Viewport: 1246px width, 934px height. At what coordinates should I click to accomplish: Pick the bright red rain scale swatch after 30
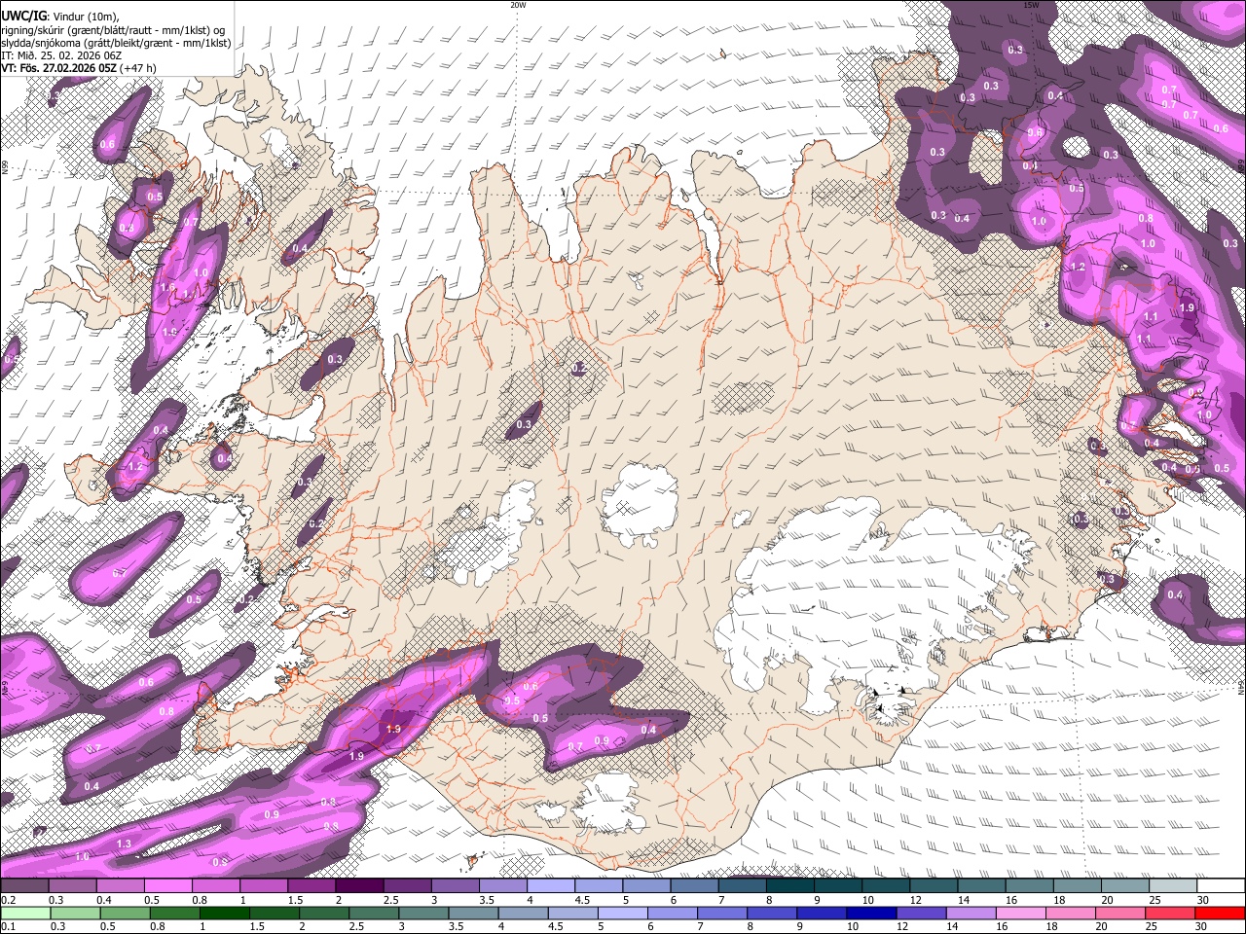pyautogui.click(x=1221, y=913)
